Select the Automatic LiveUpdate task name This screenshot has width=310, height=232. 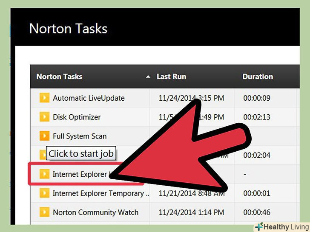[89, 98]
